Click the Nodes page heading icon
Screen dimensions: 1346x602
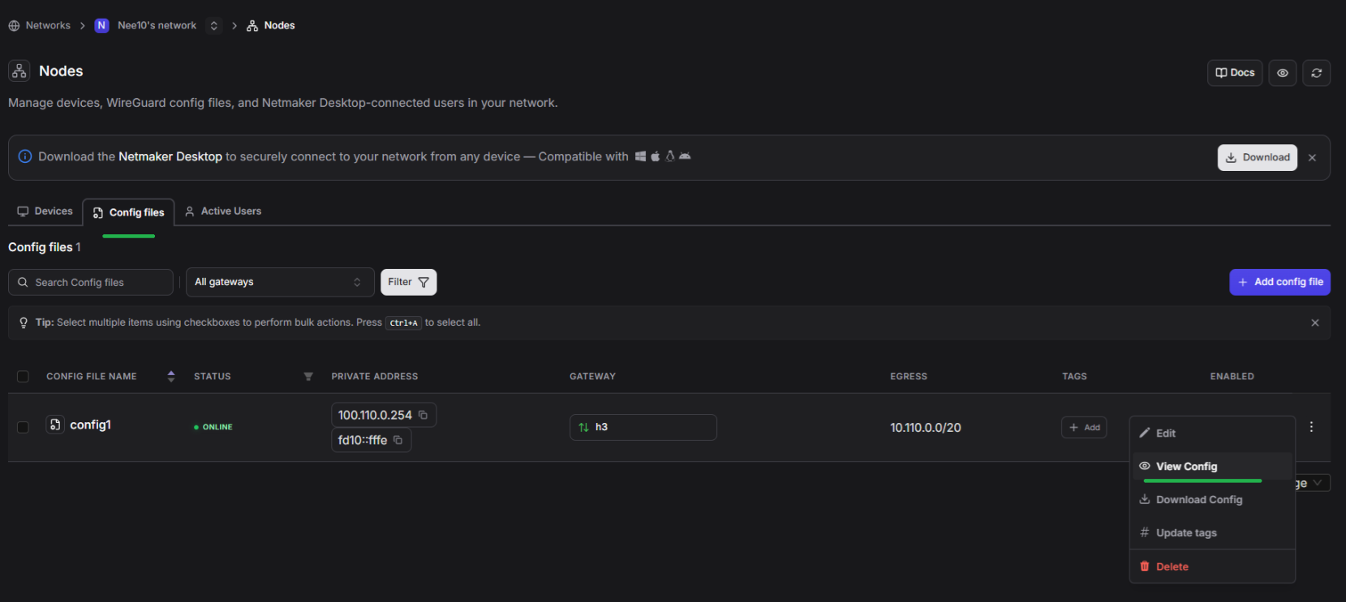(x=19, y=71)
